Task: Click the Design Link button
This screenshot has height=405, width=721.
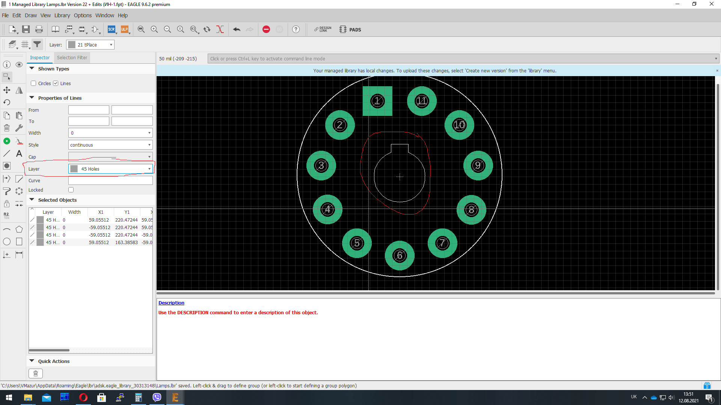Action: (x=323, y=29)
